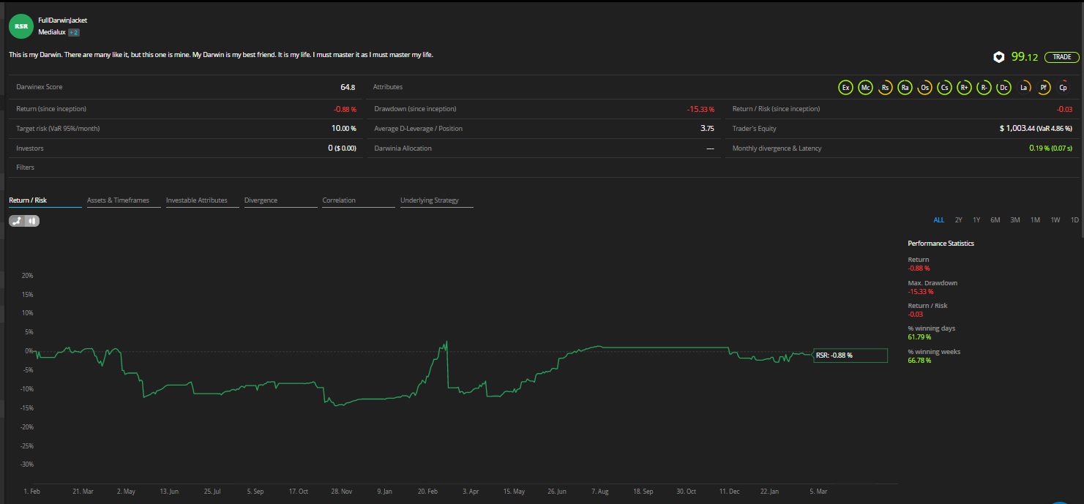
Task: Open the R- attribute badge
Action: pos(984,88)
